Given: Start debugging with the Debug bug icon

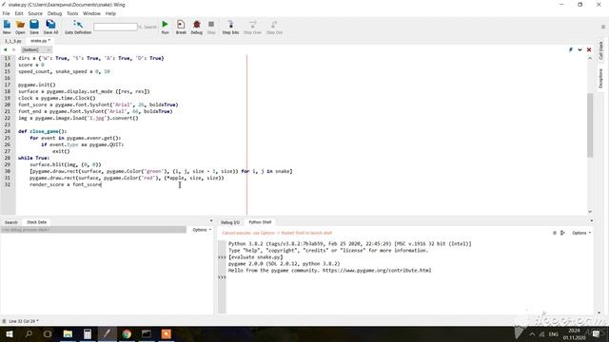Looking at the screenshot, I should (x=197, y=28).
